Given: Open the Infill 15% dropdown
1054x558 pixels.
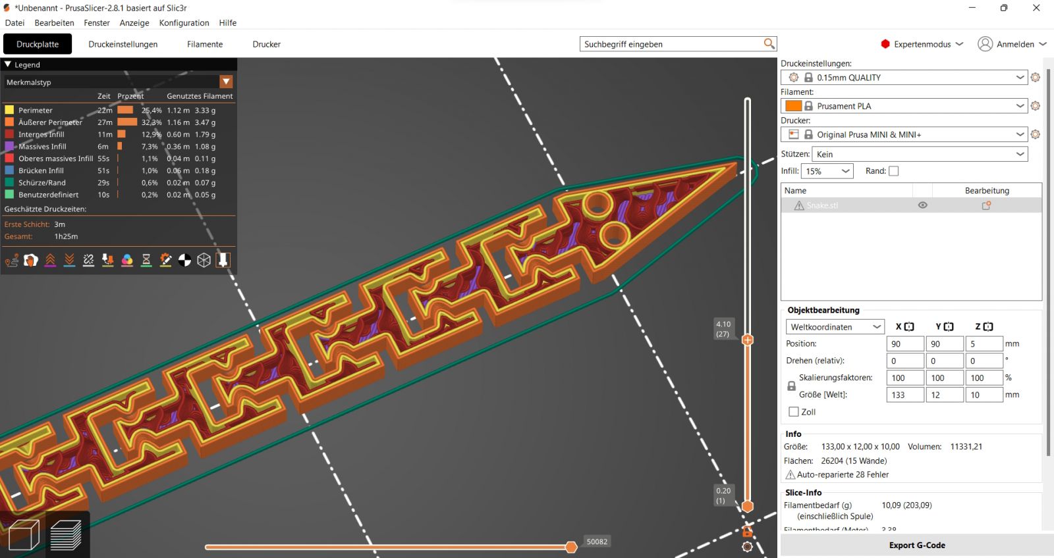Looking at the screenshot, I should 827,171.
